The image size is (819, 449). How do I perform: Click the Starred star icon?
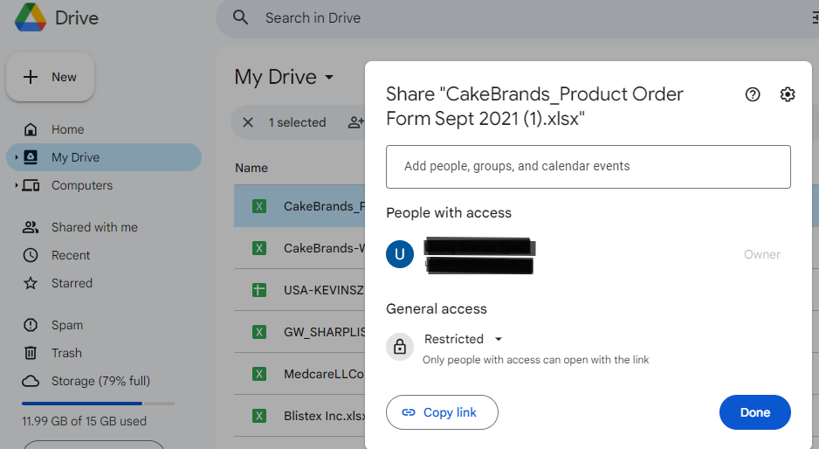coord(31,283)
